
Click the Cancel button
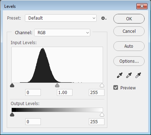click(x=129, y=31)
